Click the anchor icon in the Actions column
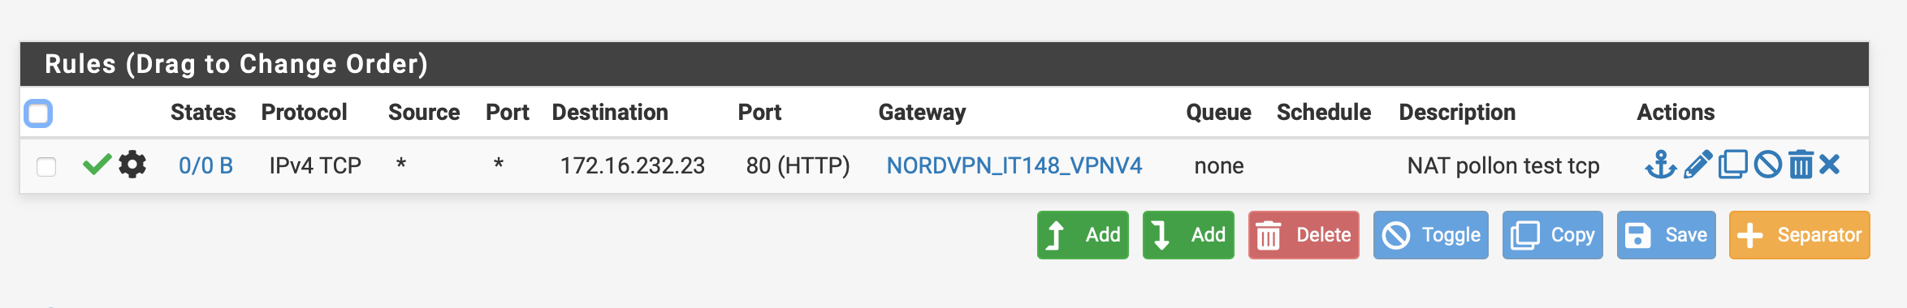Screen dimensions: 1907x308 1661,165
